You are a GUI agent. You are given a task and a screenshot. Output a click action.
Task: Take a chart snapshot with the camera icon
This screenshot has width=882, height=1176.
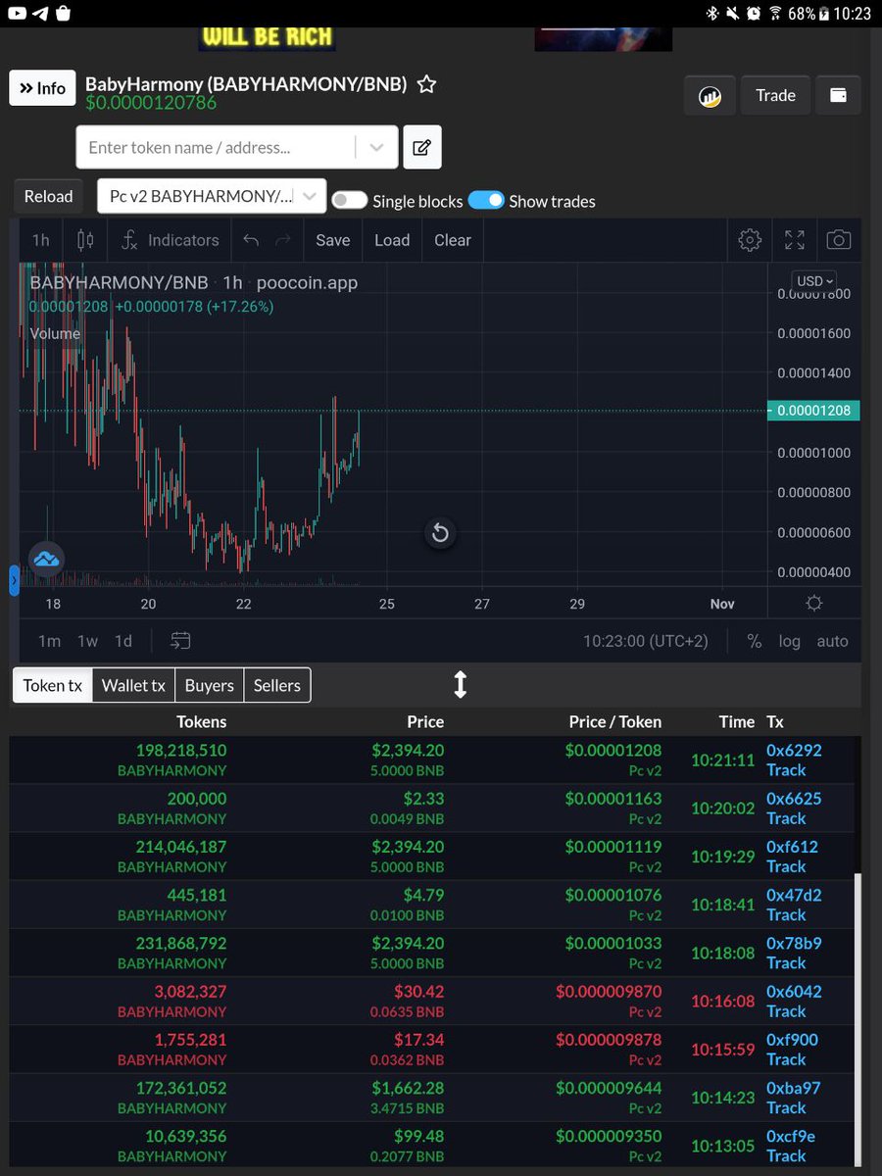coord(839,240)
